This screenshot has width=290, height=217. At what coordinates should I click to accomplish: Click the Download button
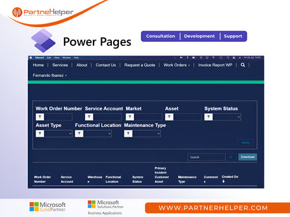pyautogui.click(x=247, y=157)
